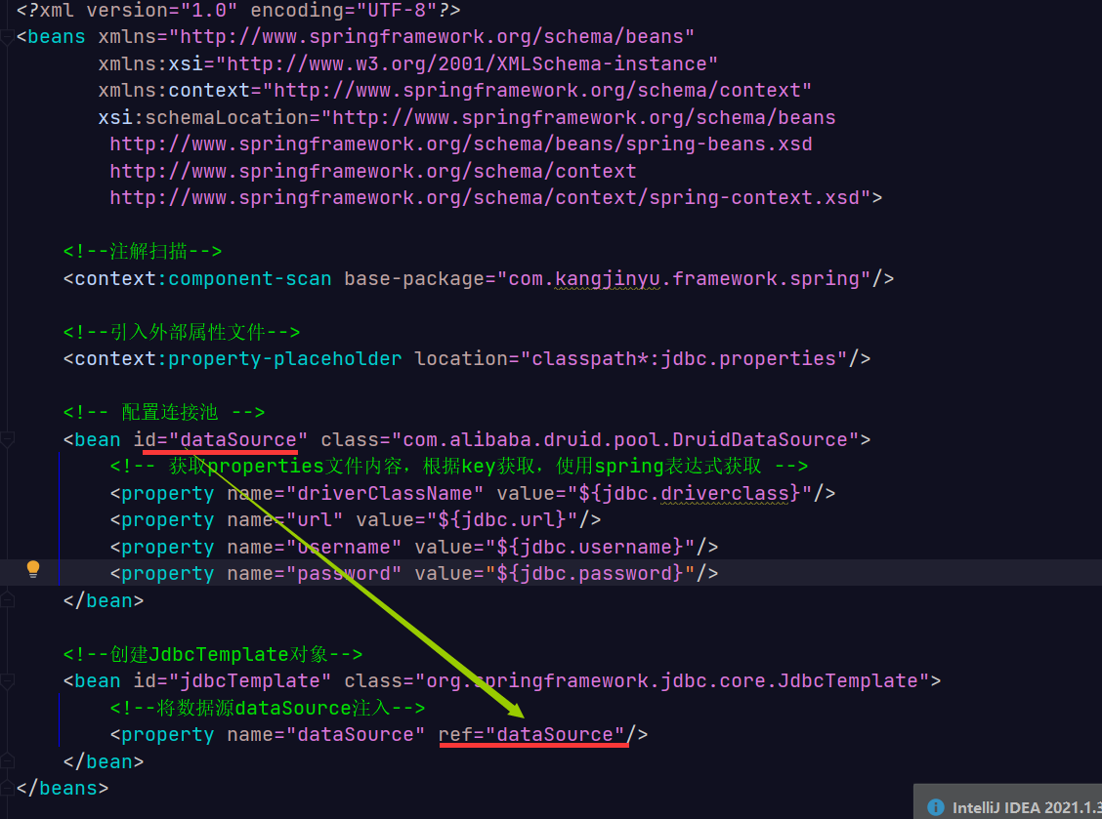1102x819 pixels.
Task: Click the classpath*:jdbc.properties location value
Action: point(684,359)
